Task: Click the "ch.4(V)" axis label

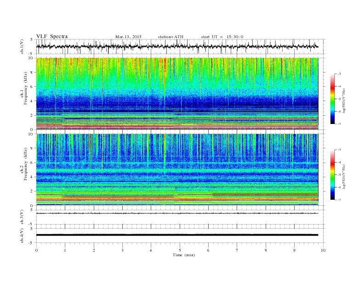Action: click(x=22, y=236)
